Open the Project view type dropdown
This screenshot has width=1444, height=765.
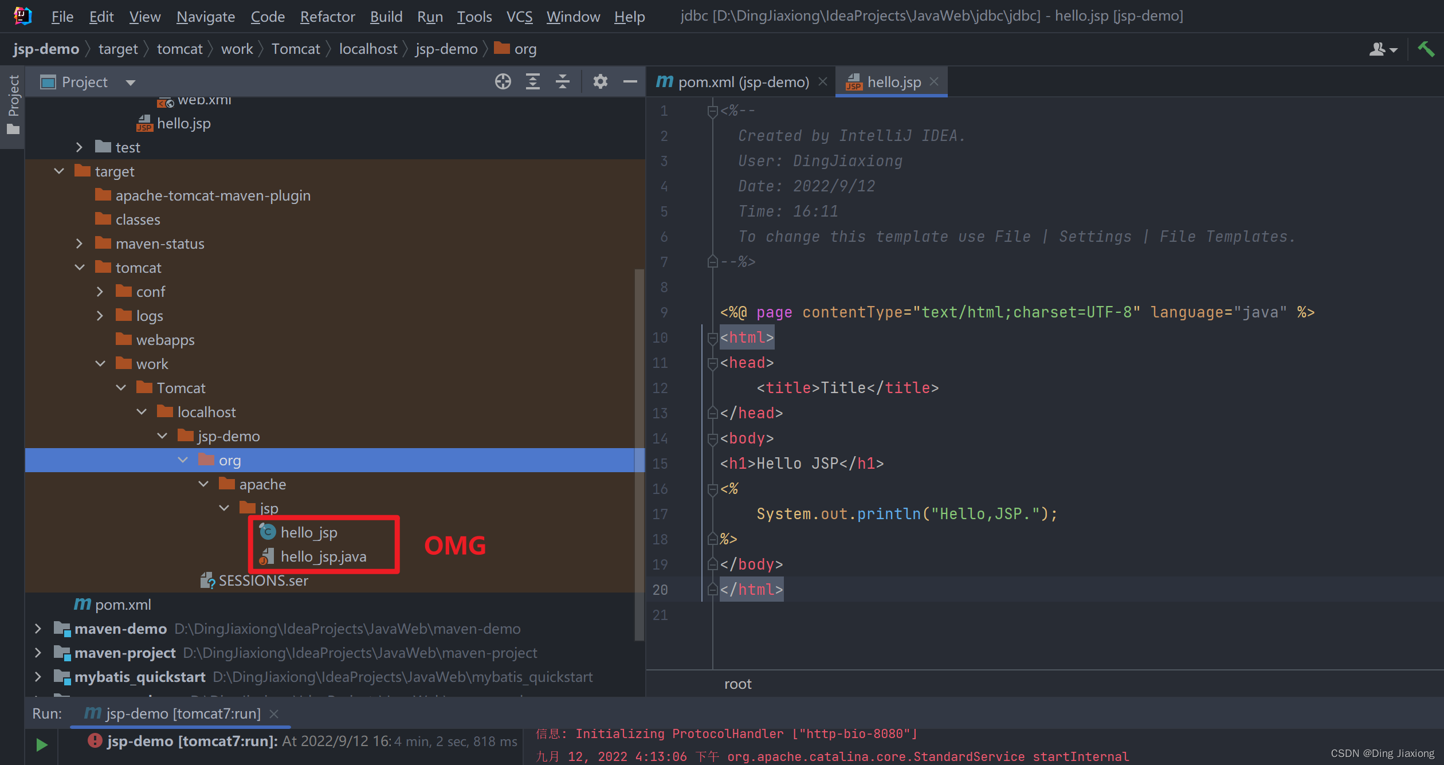(x=131, y=83)
